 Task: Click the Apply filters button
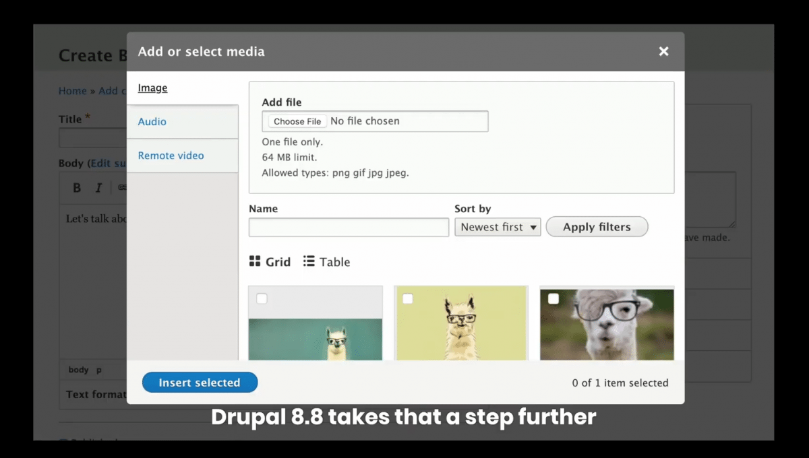(597, 227)
